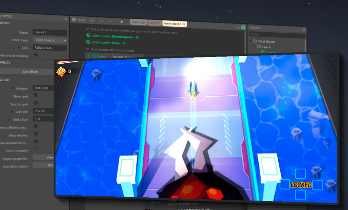The image size is (348, 210).
Task: Select the Global number MonsterSpeed = 80 line
Action: point(115,36)
